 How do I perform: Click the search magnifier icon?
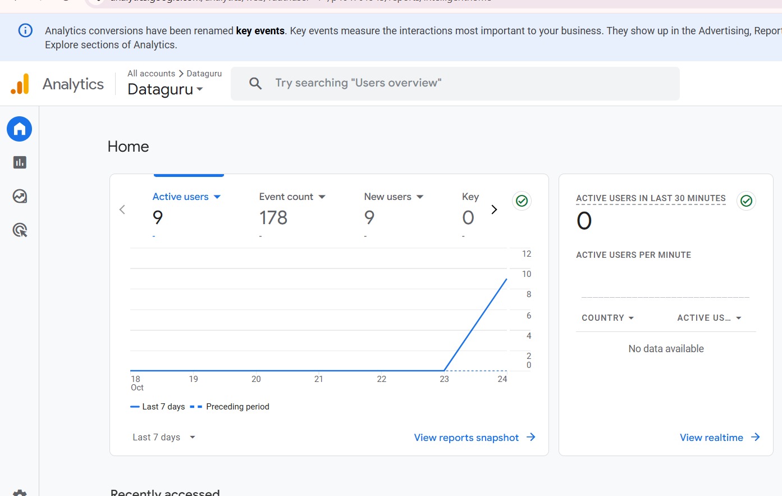pyautogui.click(x=255, y=84)
